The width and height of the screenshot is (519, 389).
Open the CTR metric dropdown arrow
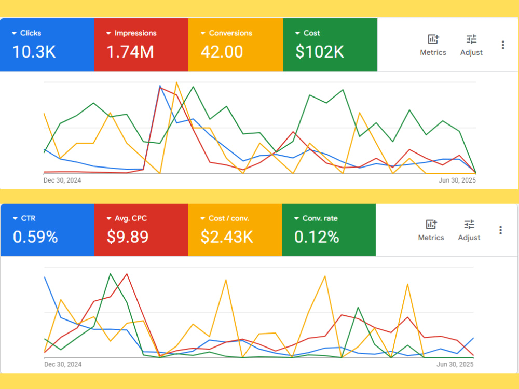click(15, 218)
